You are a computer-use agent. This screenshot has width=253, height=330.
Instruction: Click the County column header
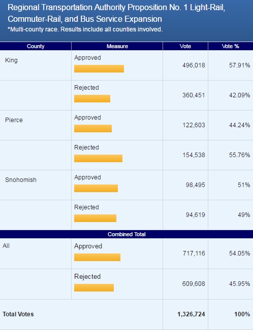pos(36,46)
